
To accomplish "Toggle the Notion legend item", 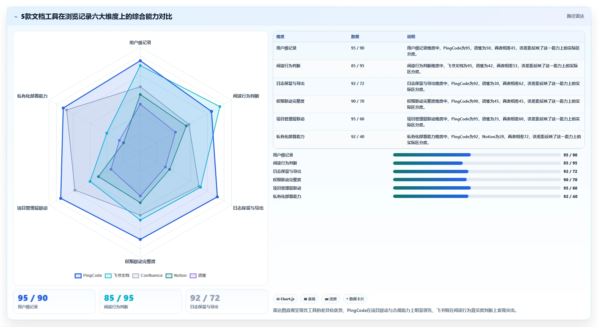I will (176, 276).
